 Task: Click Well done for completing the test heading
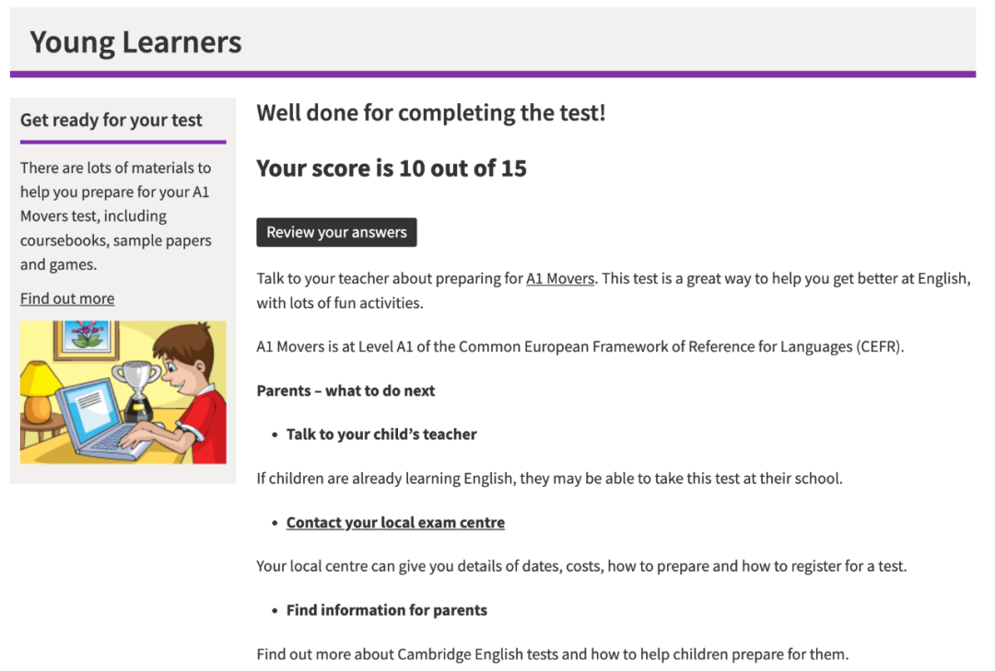[x=431, y=113]
